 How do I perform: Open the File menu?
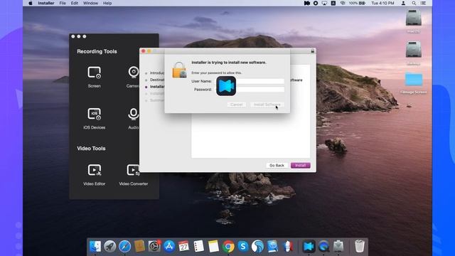click(x=63, y=3)
